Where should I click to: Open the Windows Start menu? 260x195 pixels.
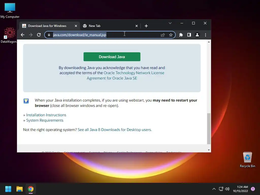(x=8, y=189)
